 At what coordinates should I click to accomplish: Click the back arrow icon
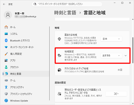point(4,4)
